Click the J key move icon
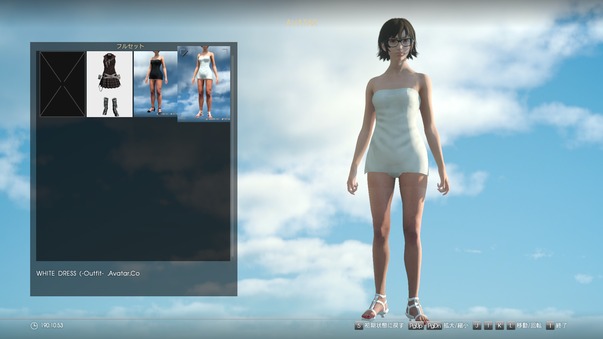Image resolution: width=603 pixels, height=339 pixels. pos(477,326)
